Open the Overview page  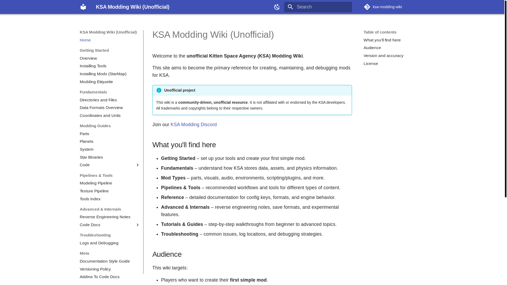[x=88, y=58]
